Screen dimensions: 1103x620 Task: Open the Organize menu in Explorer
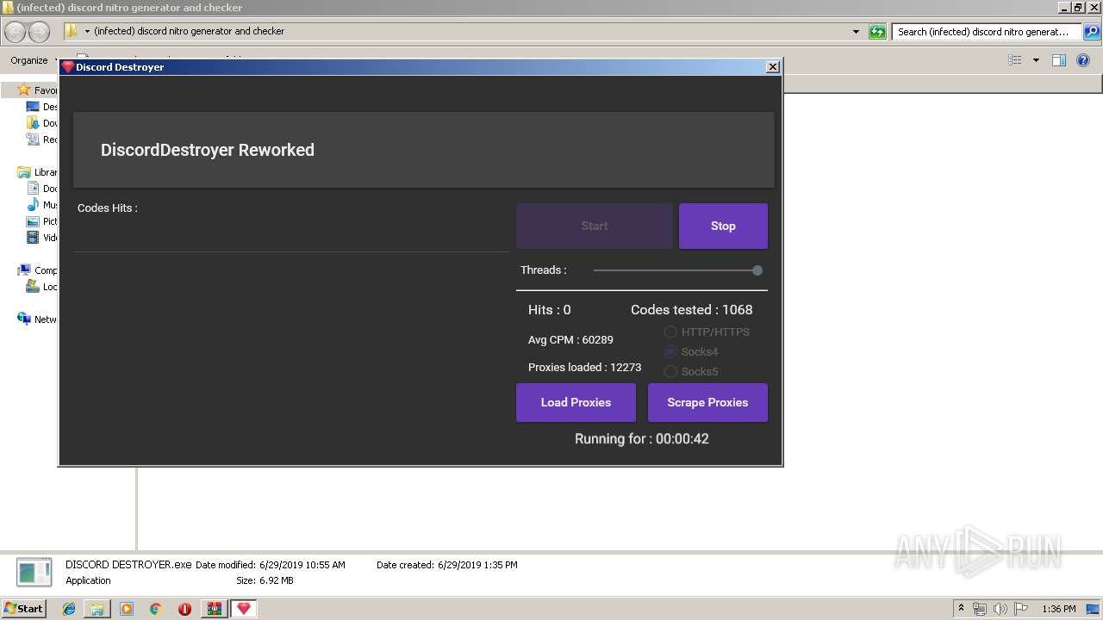pyautogui.click(x=31, y=60)
